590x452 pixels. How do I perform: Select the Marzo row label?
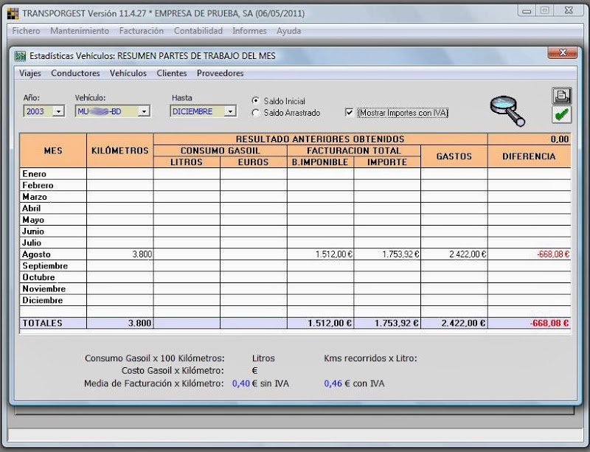click(x=35, y=197)
